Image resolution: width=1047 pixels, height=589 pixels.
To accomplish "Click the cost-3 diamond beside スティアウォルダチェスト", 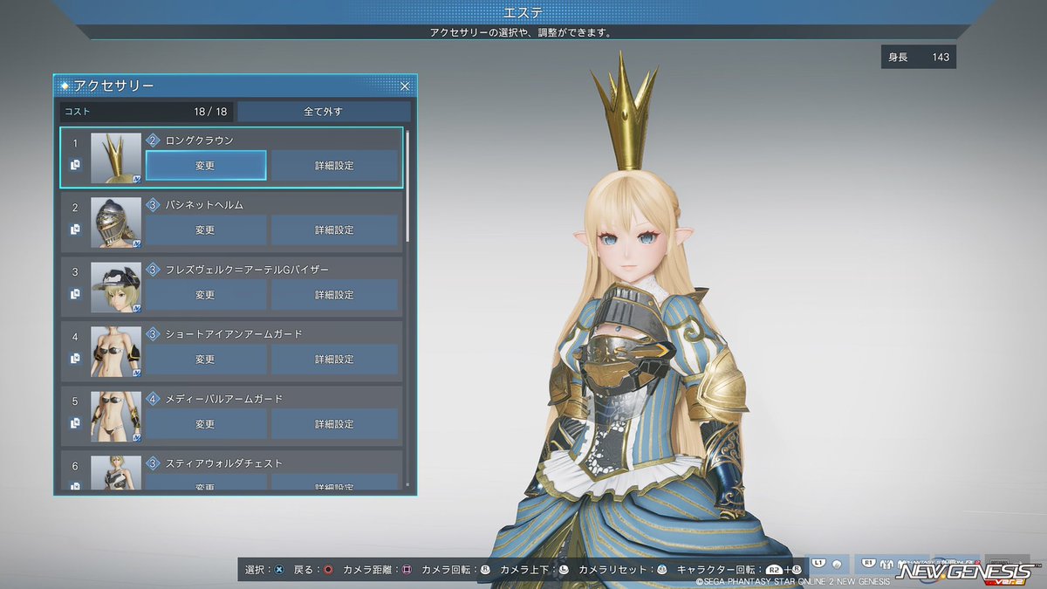I will coord(154,462).
